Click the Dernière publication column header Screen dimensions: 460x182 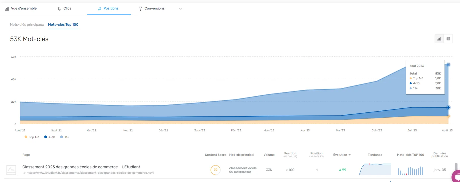coord(440,155)
